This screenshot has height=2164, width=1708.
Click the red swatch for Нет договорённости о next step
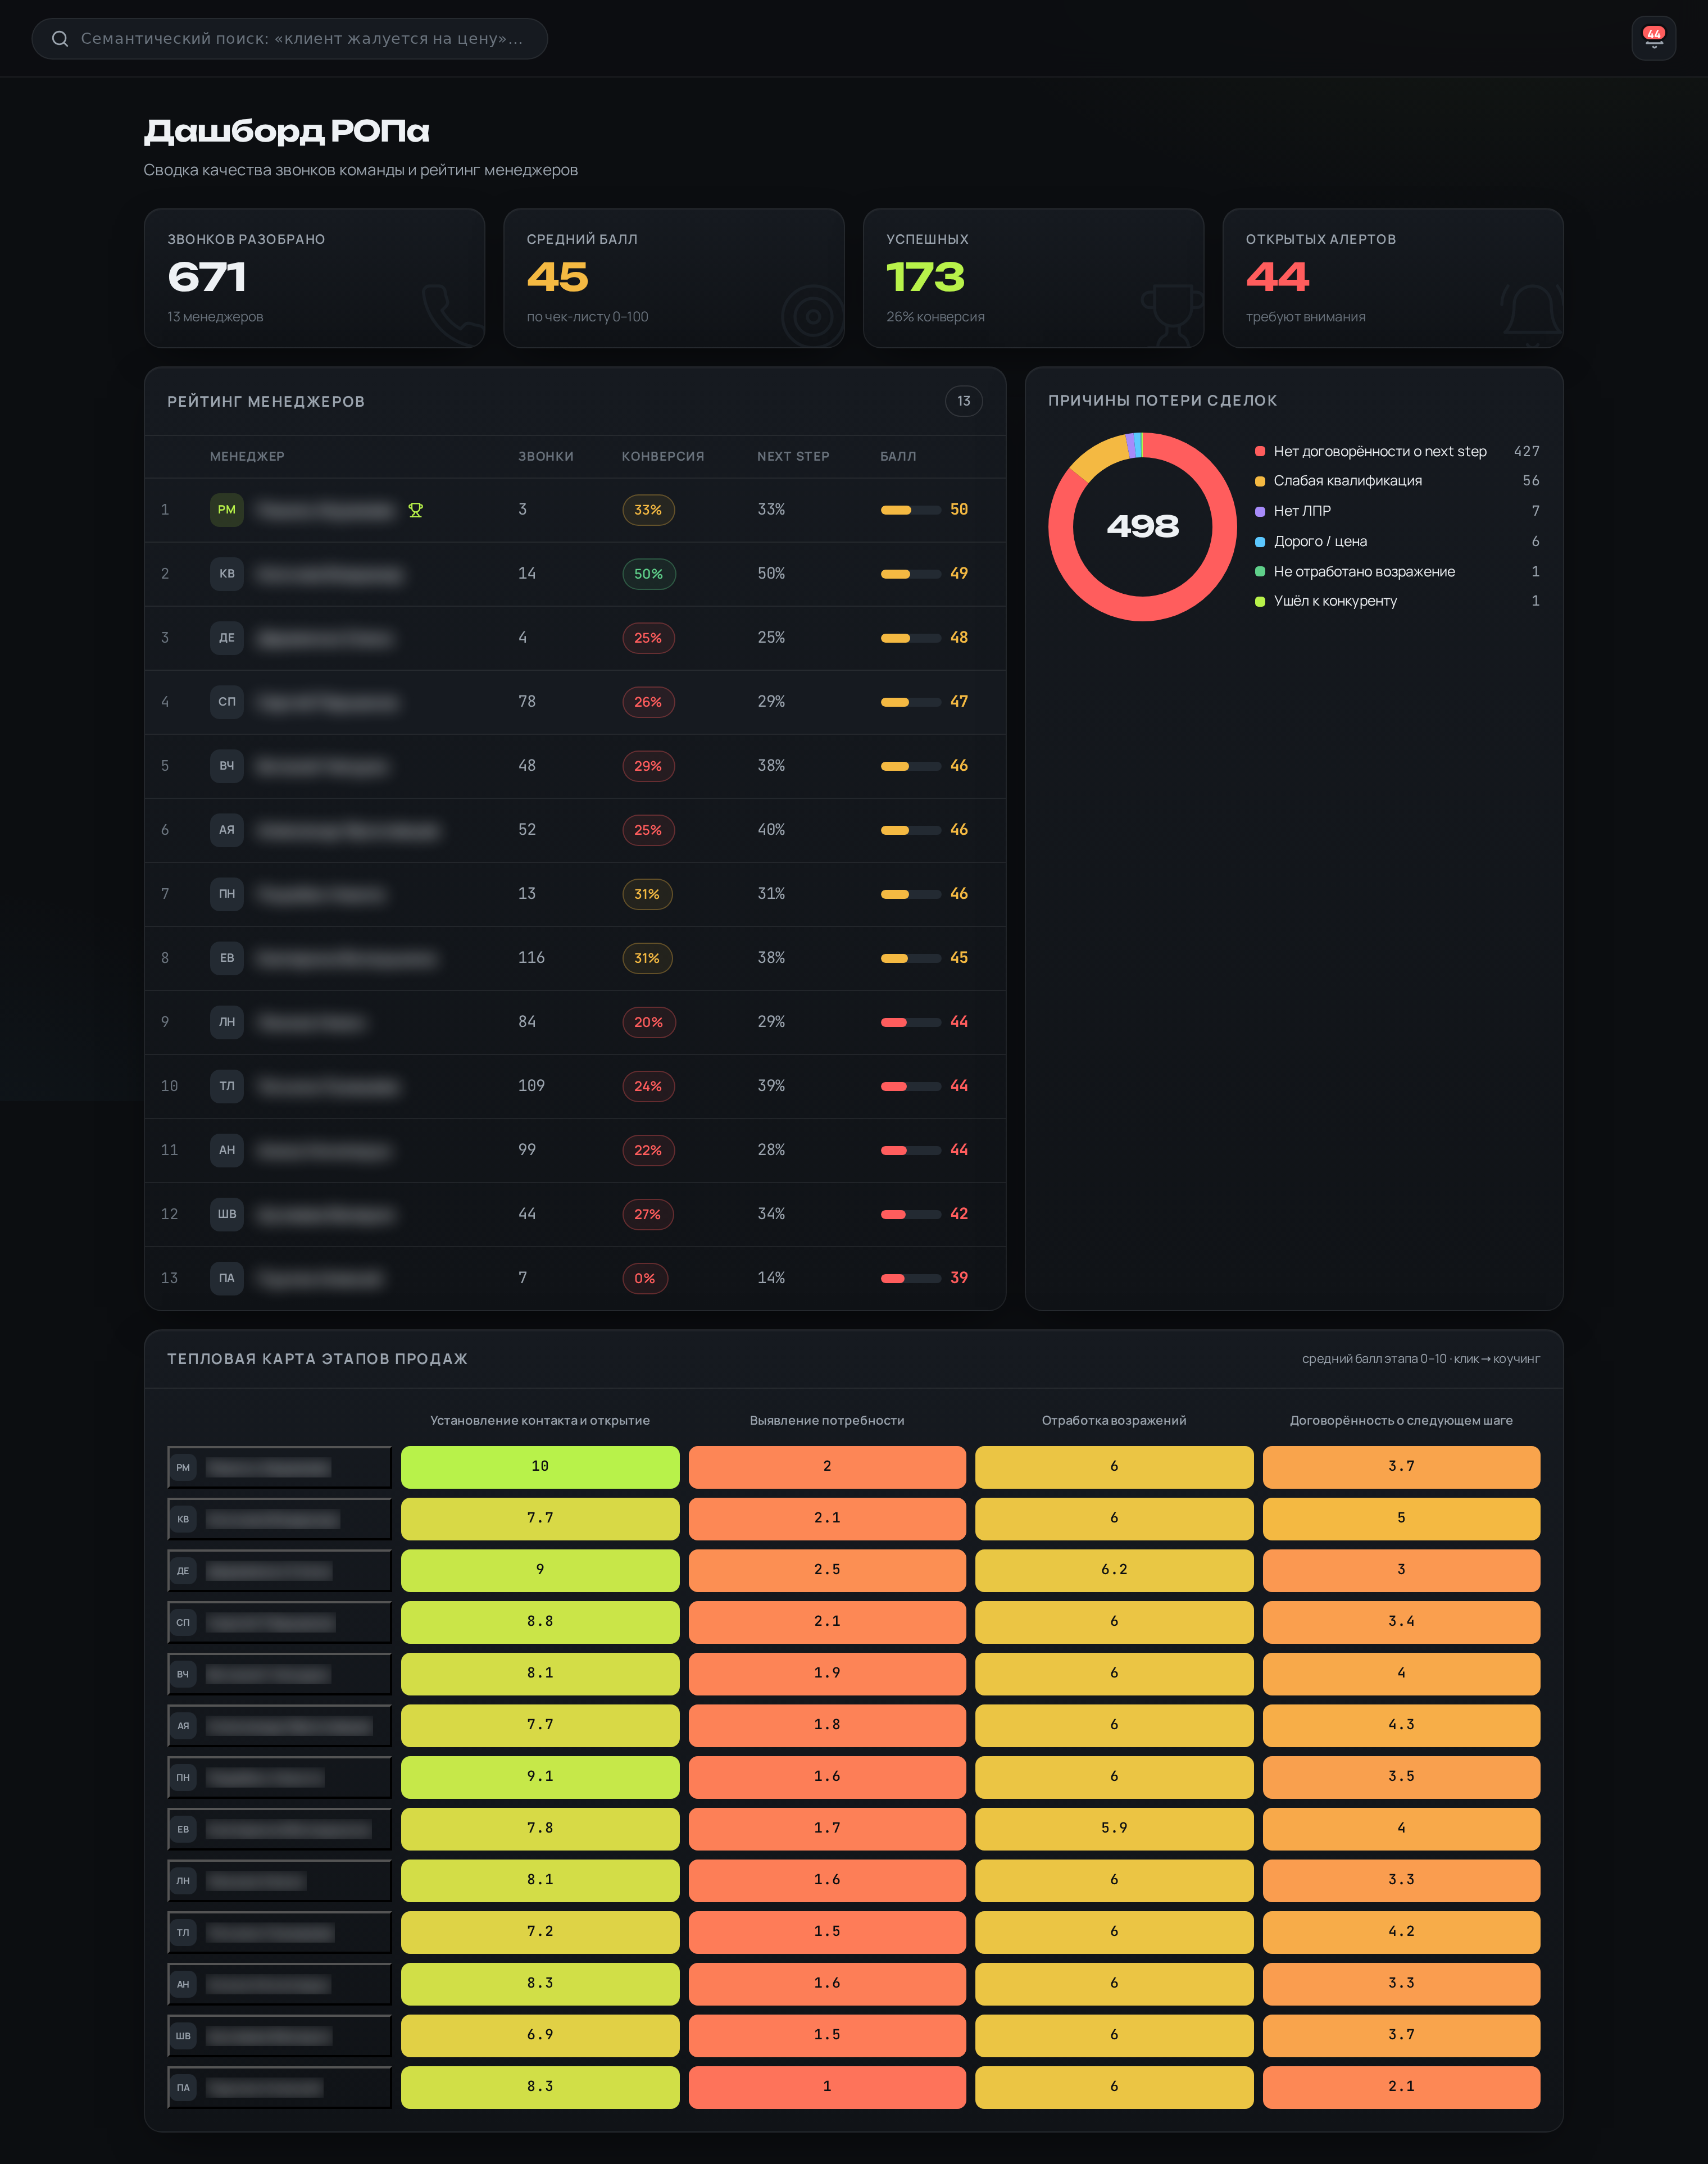(1260, 452)
